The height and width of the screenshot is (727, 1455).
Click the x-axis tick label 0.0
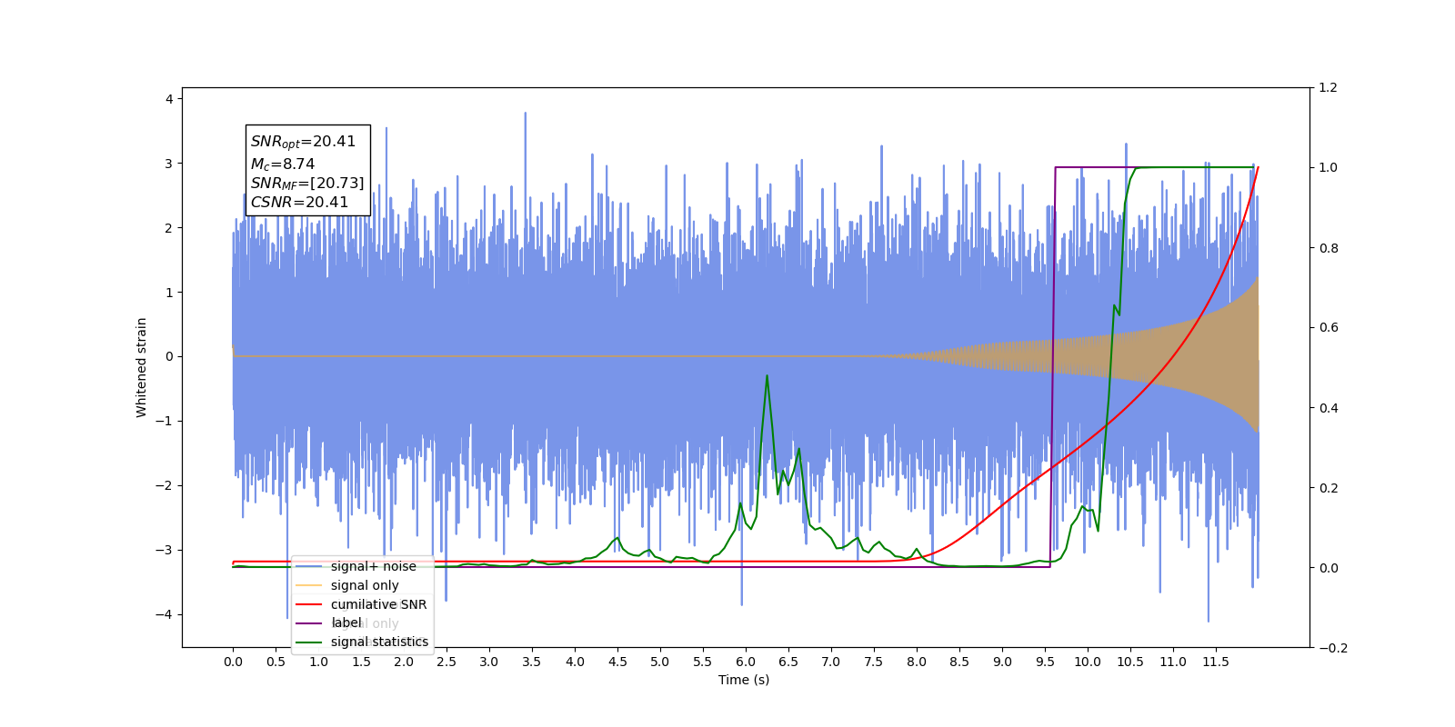click(233, 662)
